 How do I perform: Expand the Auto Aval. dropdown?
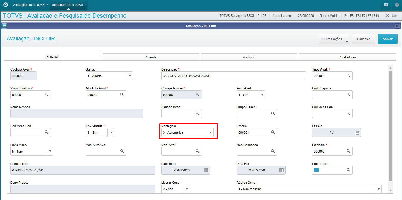tap(262, 95)
